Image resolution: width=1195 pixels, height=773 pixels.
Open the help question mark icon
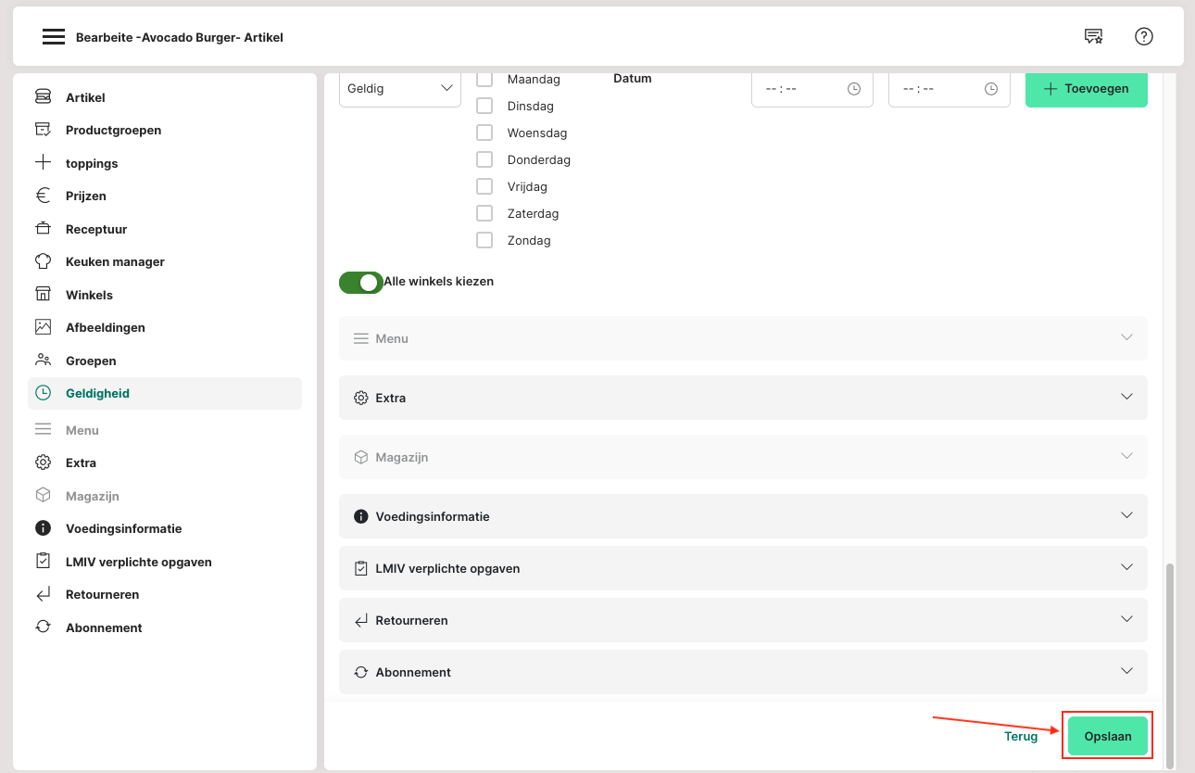coord(1144,37)
